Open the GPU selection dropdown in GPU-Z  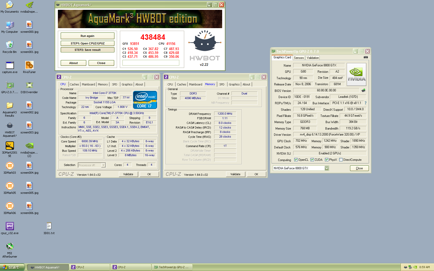click(x=327, y=168)
